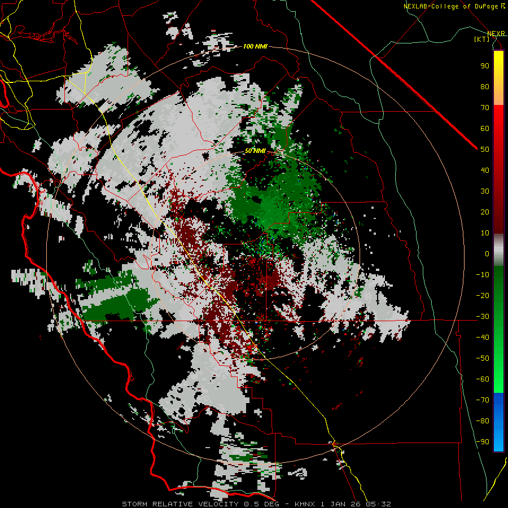
Task: Click the "100 NMI" range ring label
Action: [255, 46]
